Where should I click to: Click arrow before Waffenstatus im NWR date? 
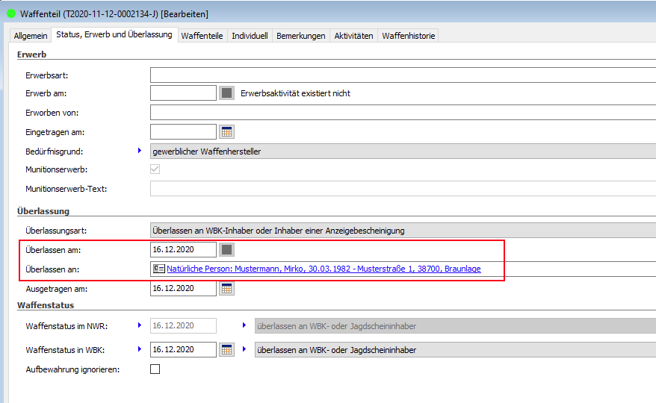(140, 325)
